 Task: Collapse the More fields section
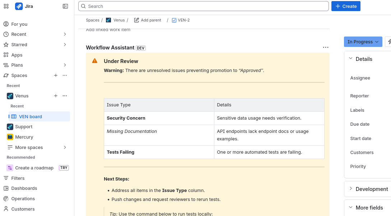click(350, 207)
